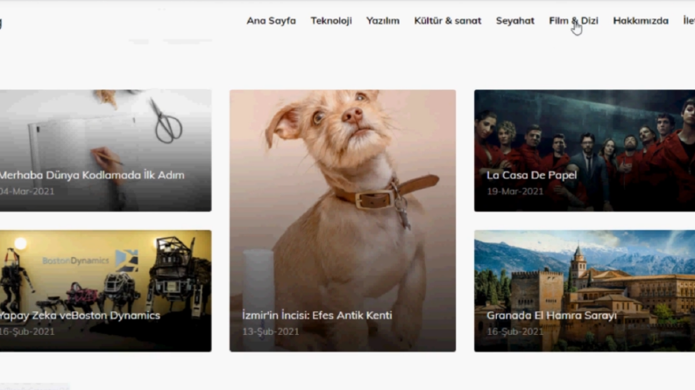Click the Granada El Hamra Sarayı title
695x390 pixels.
tap(551, 316)
